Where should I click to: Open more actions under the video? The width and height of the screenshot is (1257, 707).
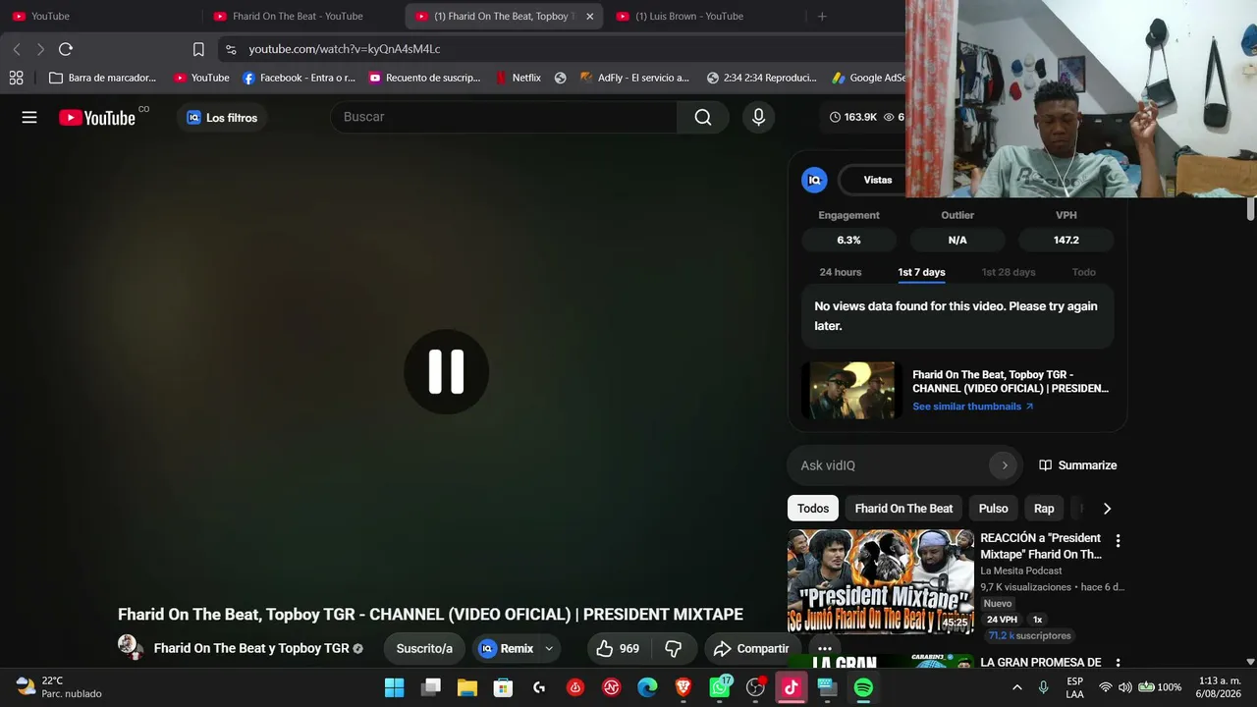point(825,648)
